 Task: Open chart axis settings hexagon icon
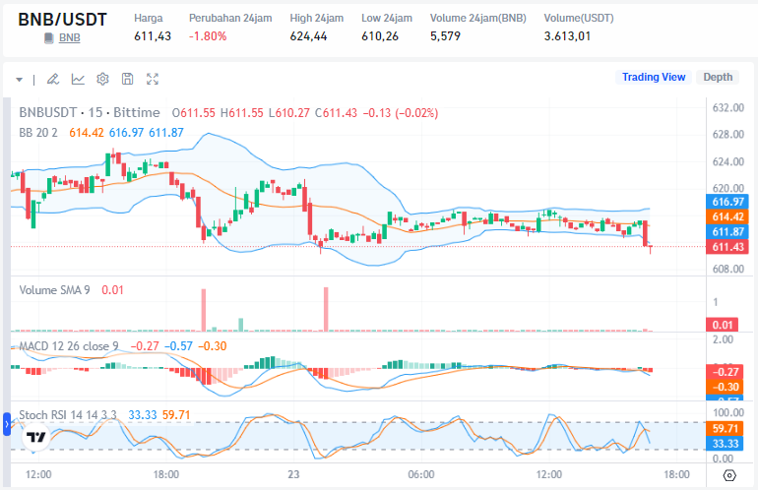point(729,475)
